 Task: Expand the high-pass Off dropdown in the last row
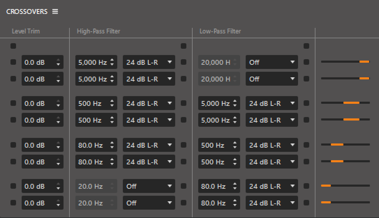point(149,203)
